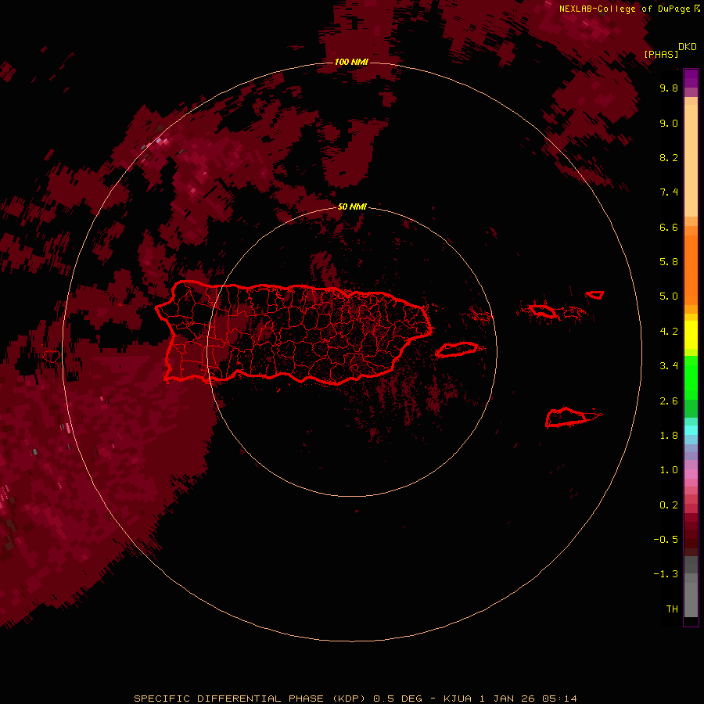Click the KJUA radar site identifier
The height and width of the screenshot is (704, 704).
pyautogui.click(x=459, y=699)
